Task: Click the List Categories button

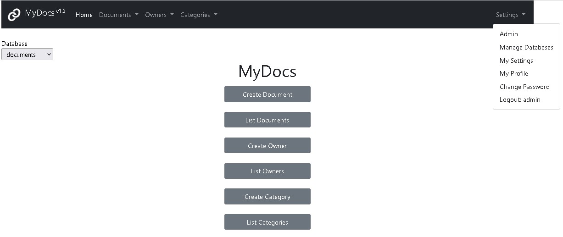Action: coord(268,222)
